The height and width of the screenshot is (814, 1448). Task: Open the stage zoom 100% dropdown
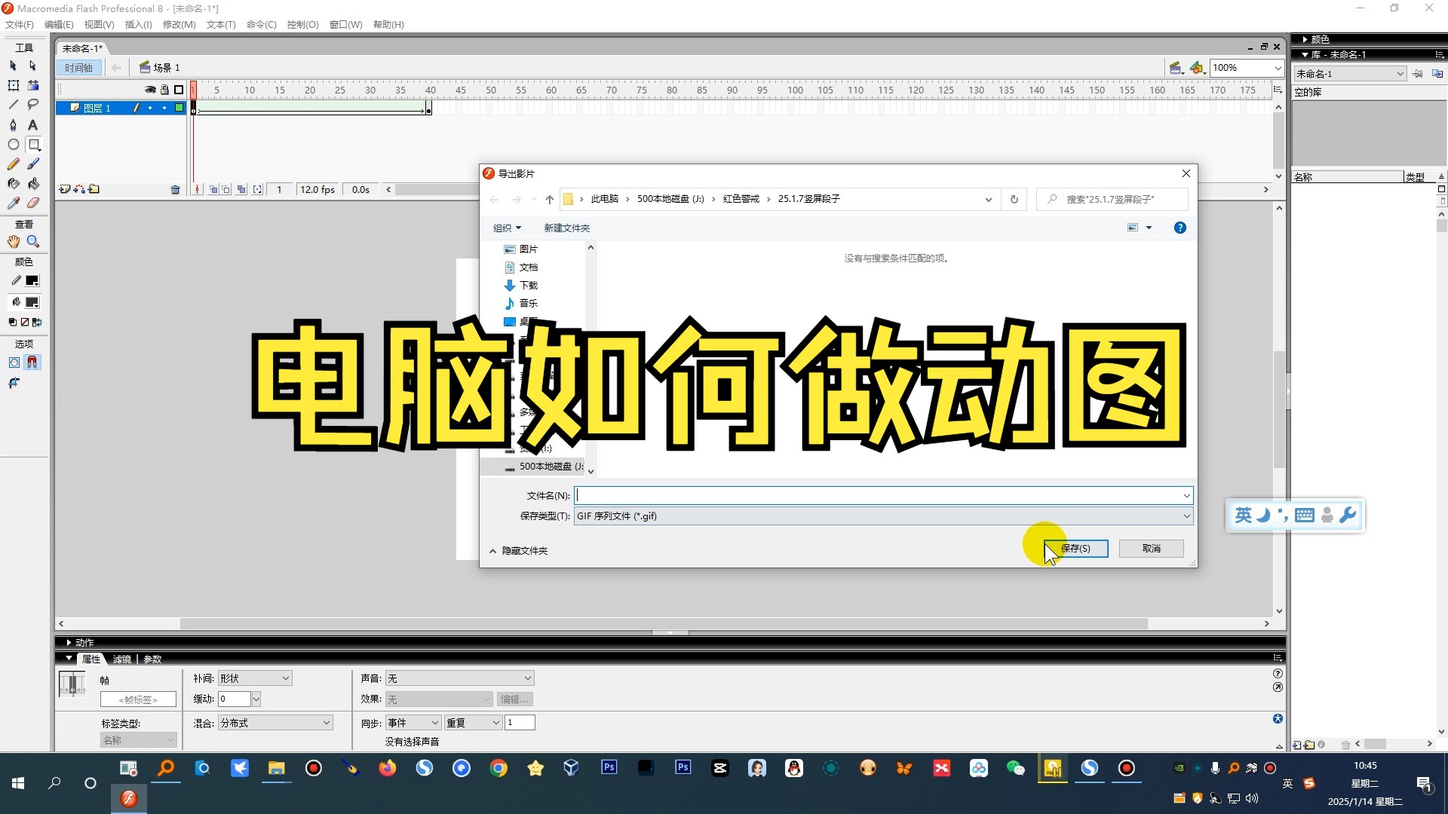click(x=1278, y=68)
